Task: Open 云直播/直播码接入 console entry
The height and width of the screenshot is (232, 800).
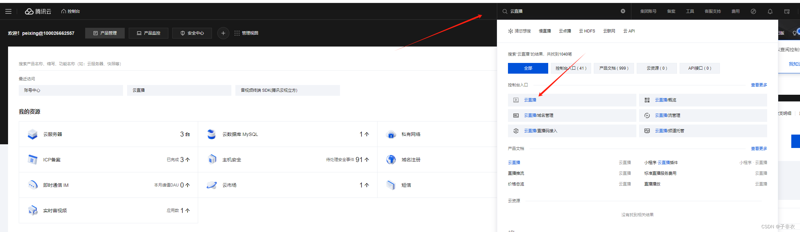Action: (x=572, y=131)
